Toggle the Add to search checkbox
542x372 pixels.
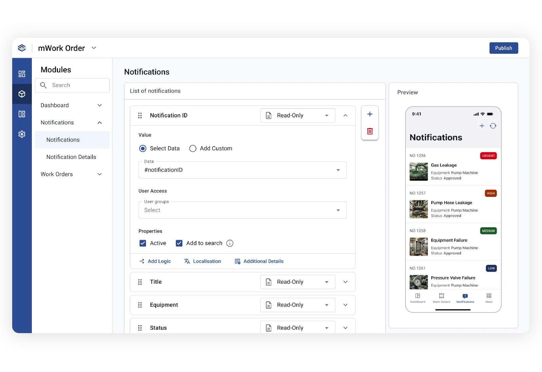[x=179, y=243]
